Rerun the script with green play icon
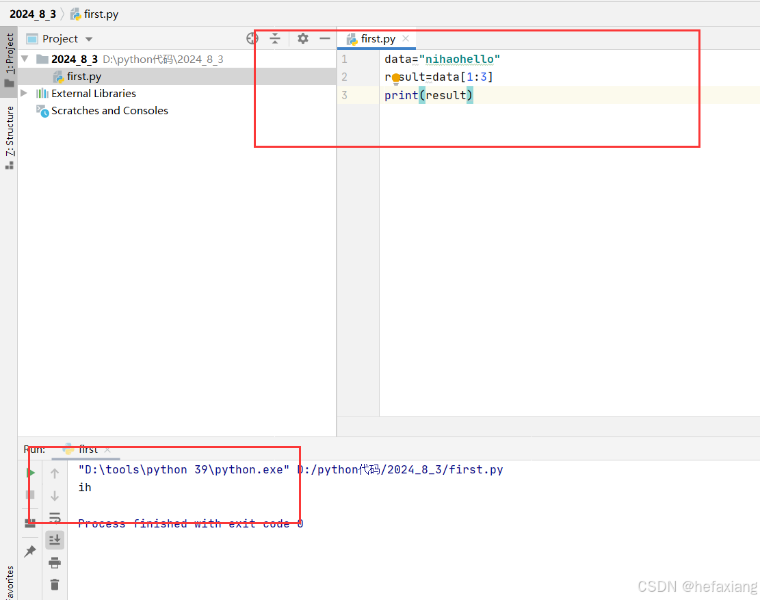The height and width of the screenshot is (600, 760). 31,473
